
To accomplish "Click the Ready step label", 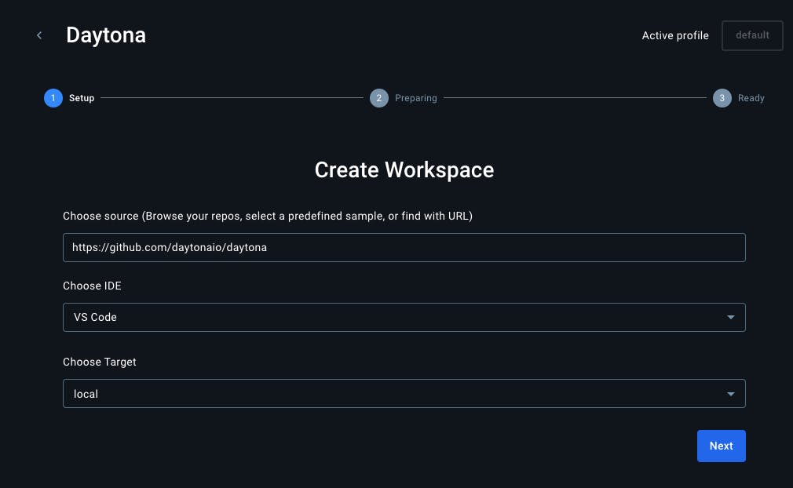I will tap(751, 98).
